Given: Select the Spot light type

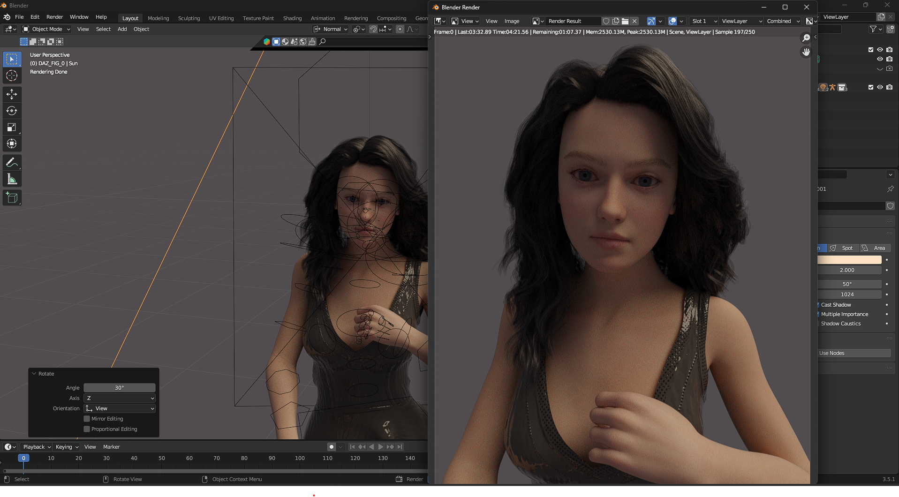Looking at the screenshot, I should 843,248.
